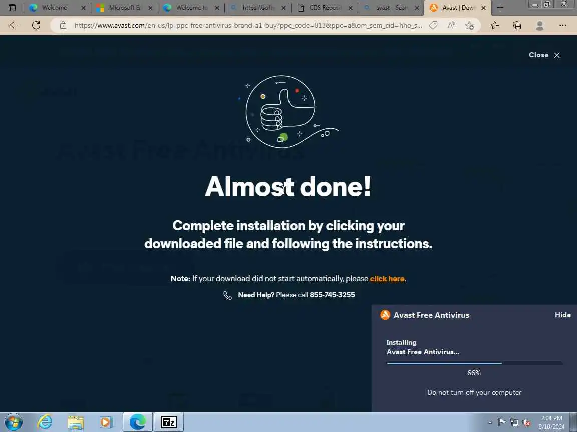Click the profile avatar icon
The height and width of the screenshot is (432, 577).
[x=540, y=25]
